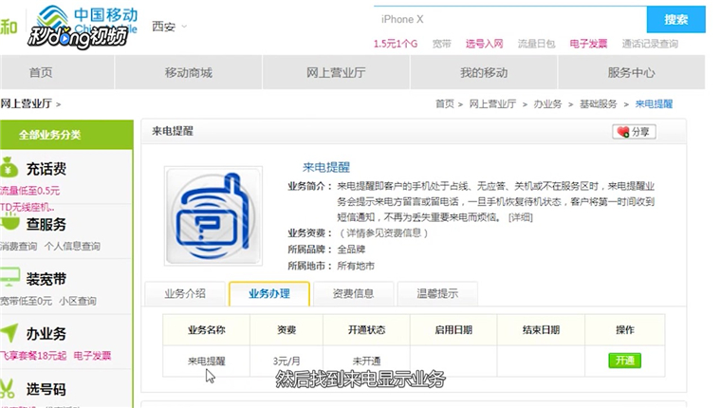Switch to the 温馨提示 tab
Screen dimensions: 721x408
(437, 293)
